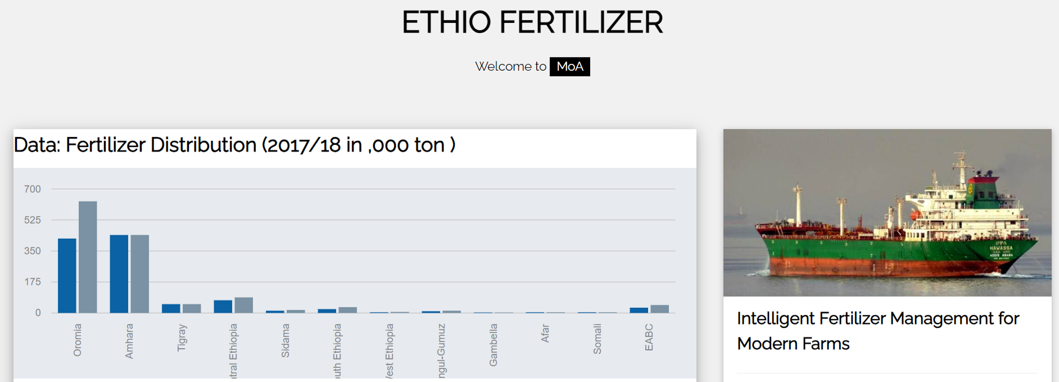The width and height of the screenshot is (1059, 382).
Task: Click the ETHIO FERTILIZER page heading
Action: click(532, 22)
